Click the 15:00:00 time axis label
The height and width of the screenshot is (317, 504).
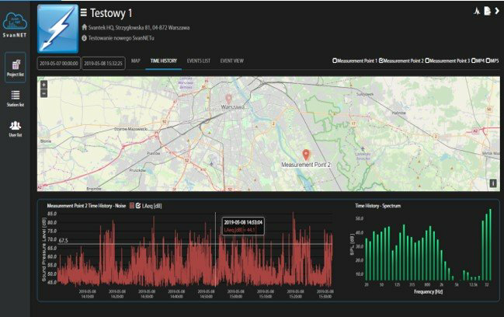tap(235, 294)
